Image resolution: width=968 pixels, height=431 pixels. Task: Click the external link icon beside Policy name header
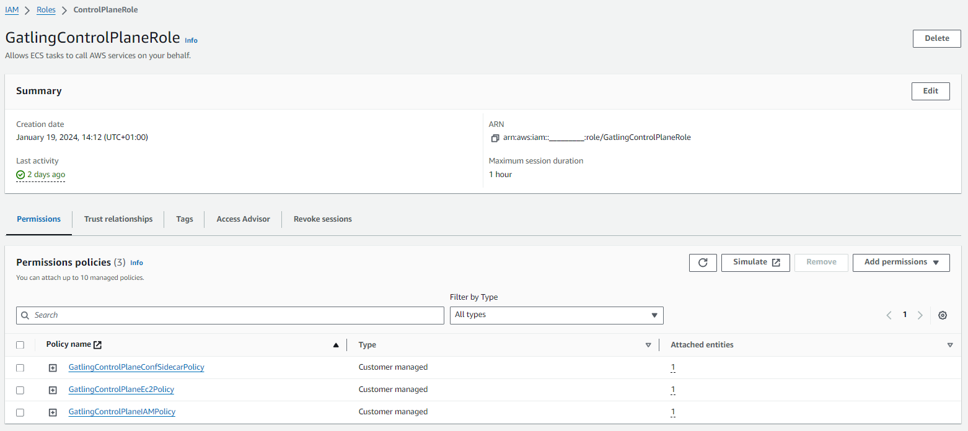97,345
